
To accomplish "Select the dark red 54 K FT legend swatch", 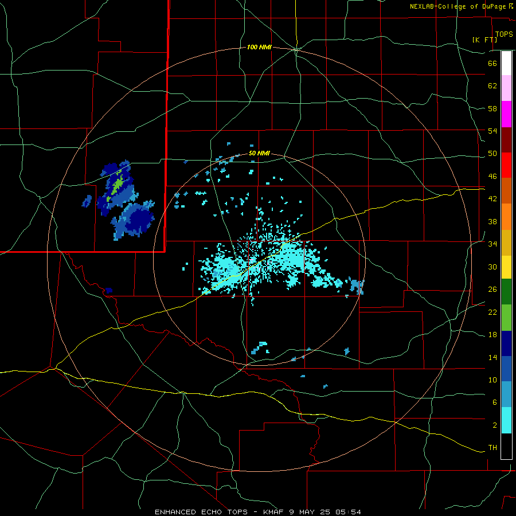I will click(x=506, y=140).
